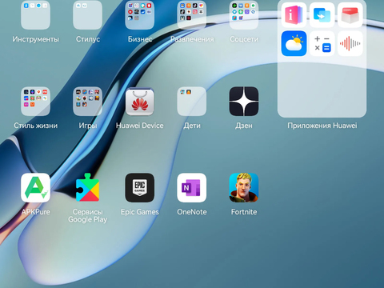Start the Fortnite game

coord(244,188)
